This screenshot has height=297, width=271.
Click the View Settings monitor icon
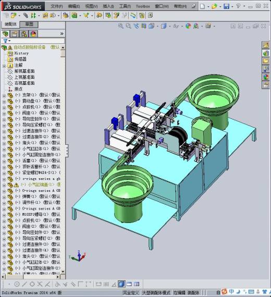[208, 26]
